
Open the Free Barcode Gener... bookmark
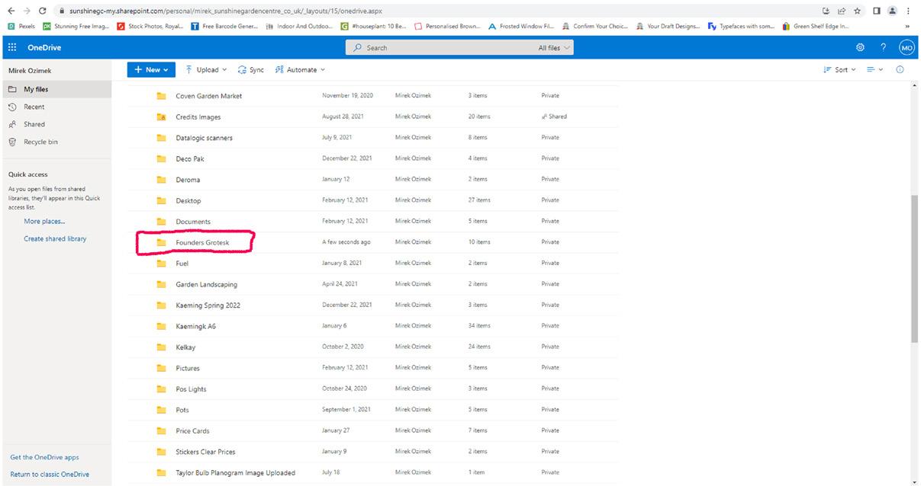[224, 26]
